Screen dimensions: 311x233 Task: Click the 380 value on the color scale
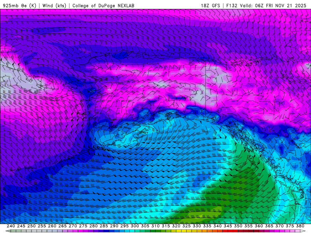click(x=300, y=226)
